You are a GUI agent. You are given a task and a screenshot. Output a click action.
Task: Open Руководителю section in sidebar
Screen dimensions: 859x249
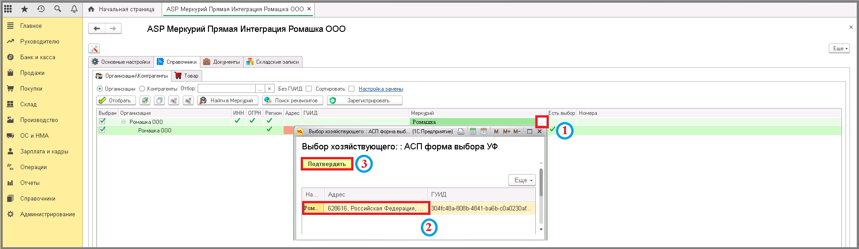(x=40, y=42)
